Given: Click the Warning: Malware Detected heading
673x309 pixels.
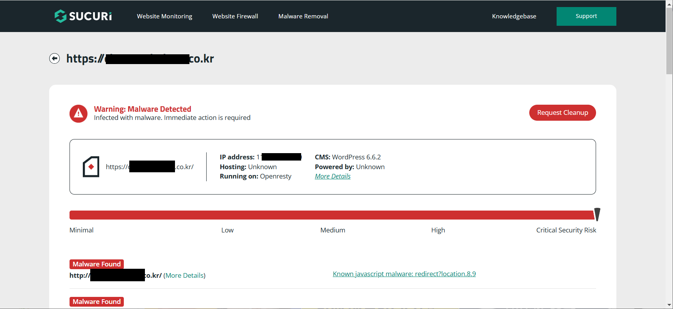Looking at the screenshot, I should (x=143, y=109).
